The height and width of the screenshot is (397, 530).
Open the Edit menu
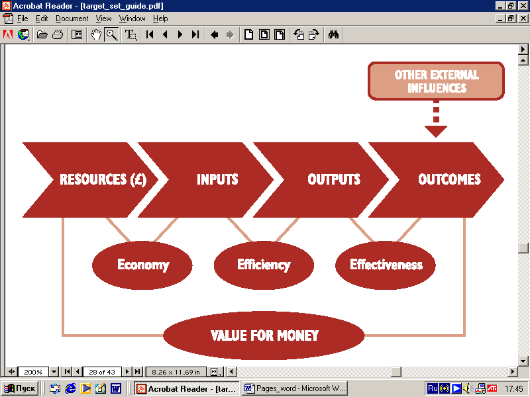pyautogui.click(x=42, y=19)
